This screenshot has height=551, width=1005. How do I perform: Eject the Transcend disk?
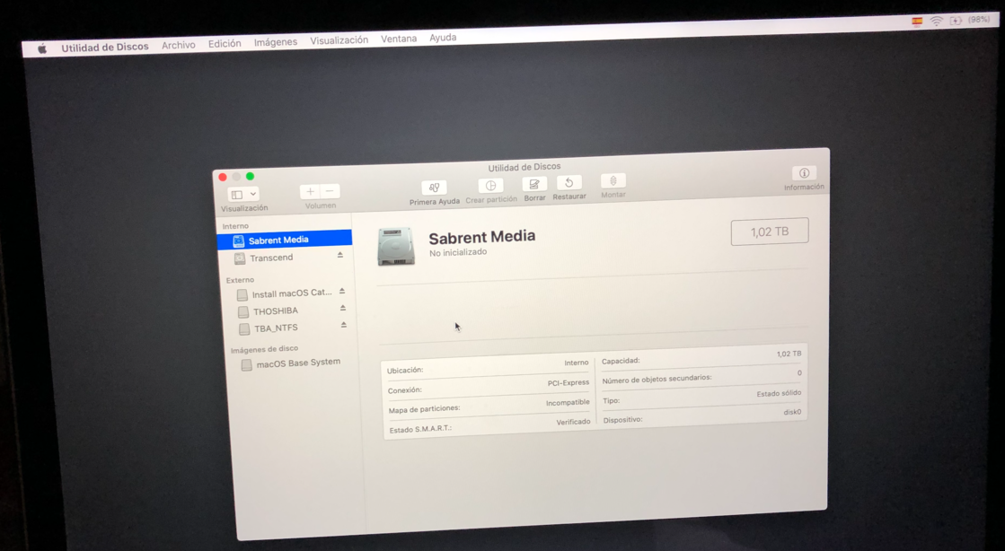point(340,255)
